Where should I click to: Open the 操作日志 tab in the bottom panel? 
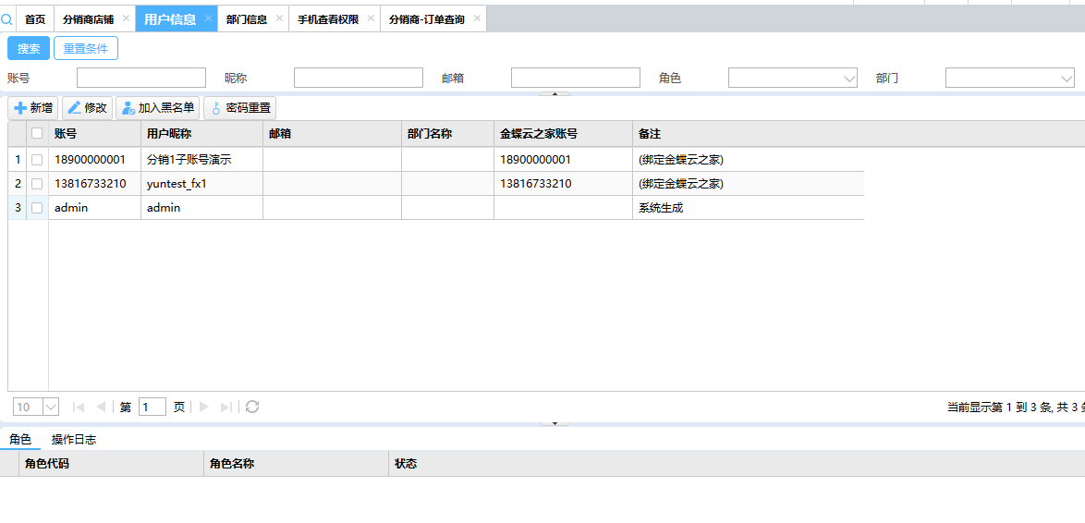pos(74,440)
